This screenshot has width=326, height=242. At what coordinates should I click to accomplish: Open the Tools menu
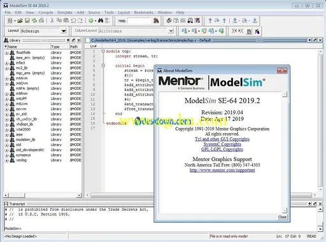click(109, 13)
